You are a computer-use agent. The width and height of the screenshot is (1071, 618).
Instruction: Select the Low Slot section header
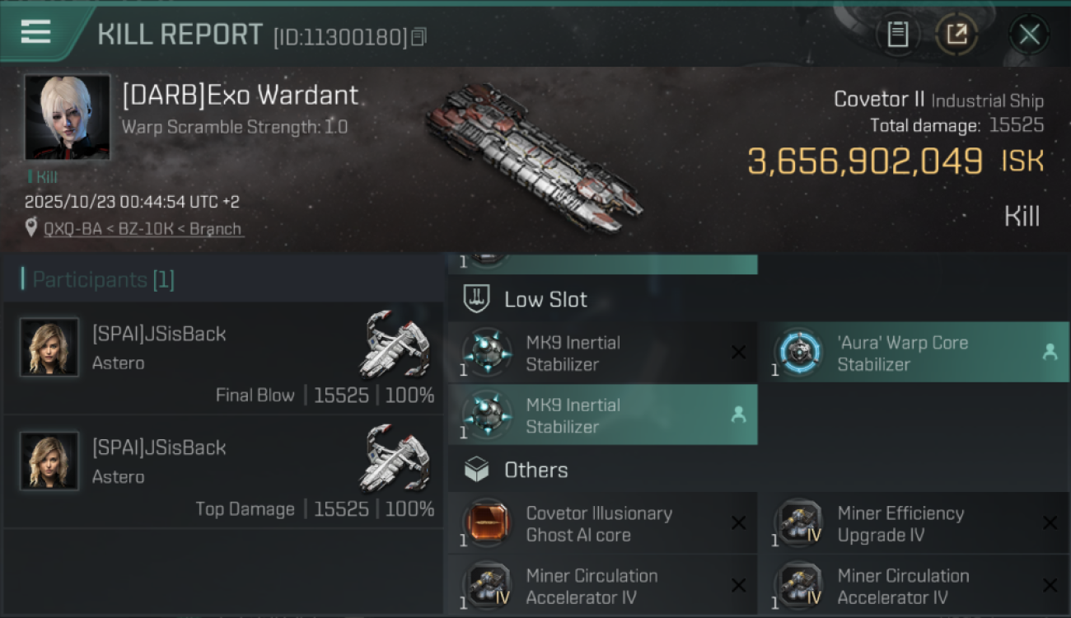coord(545,299)
